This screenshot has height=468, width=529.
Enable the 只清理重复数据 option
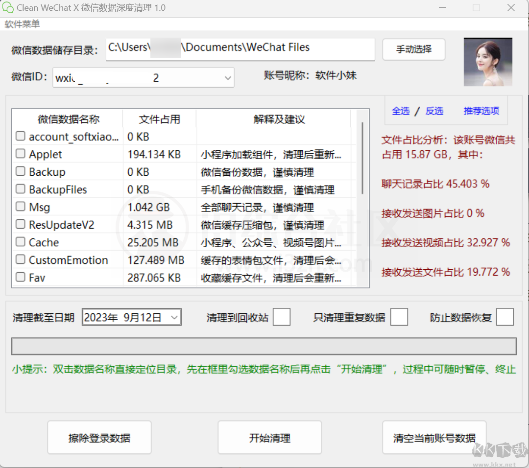click(x=399, y=317)
